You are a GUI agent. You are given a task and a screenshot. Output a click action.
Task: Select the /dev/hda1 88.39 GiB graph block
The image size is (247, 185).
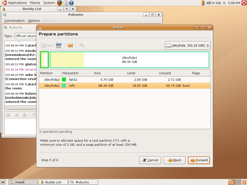tap(129, 60)
